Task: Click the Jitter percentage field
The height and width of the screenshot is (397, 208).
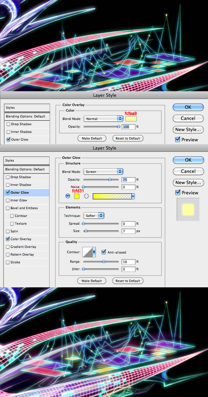Action: tap(129, 269)
